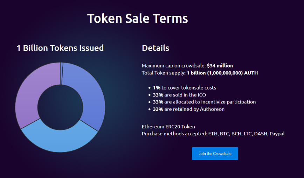Click the center hole of donut chart
Image resolution: width=304 pixels, height=178 pixels.
coord(60,107)
